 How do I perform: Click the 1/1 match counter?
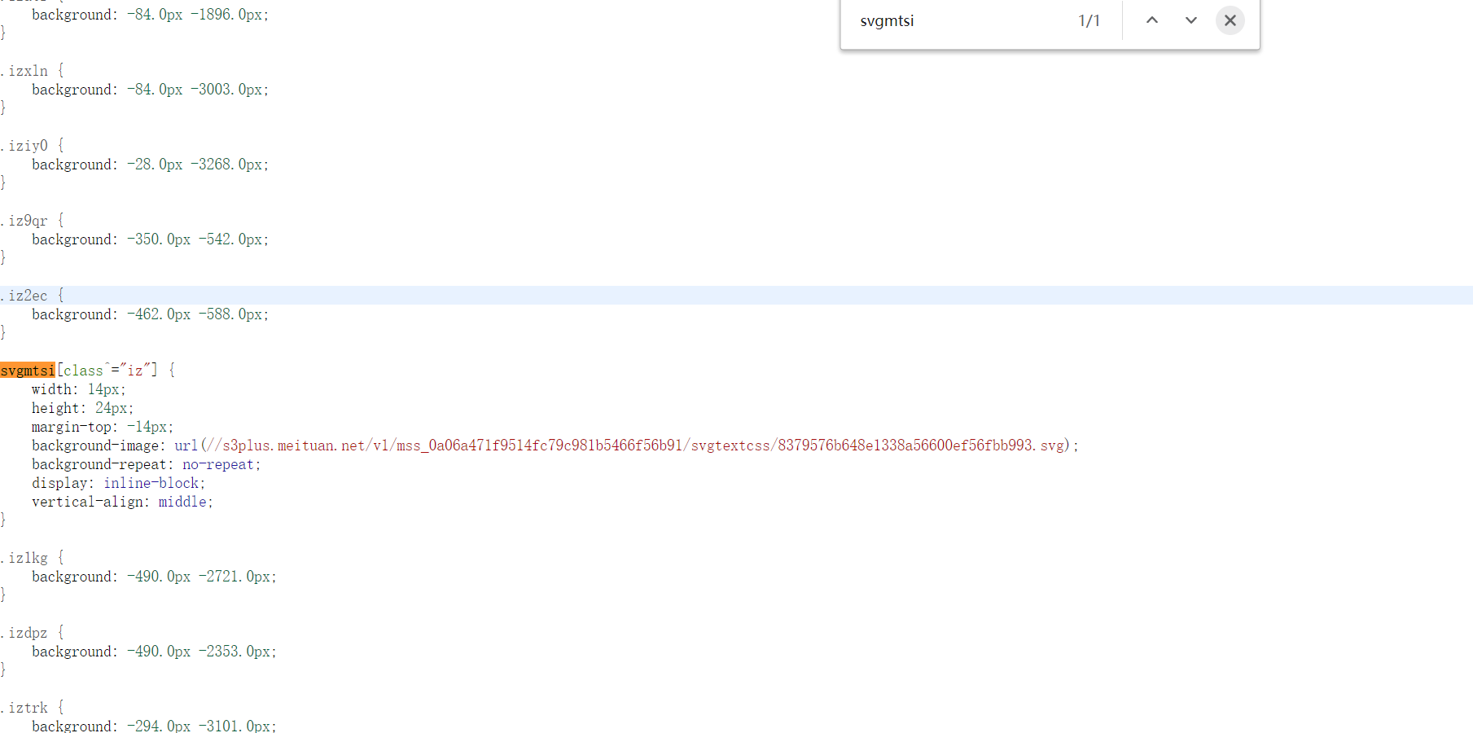(1089, 20)
